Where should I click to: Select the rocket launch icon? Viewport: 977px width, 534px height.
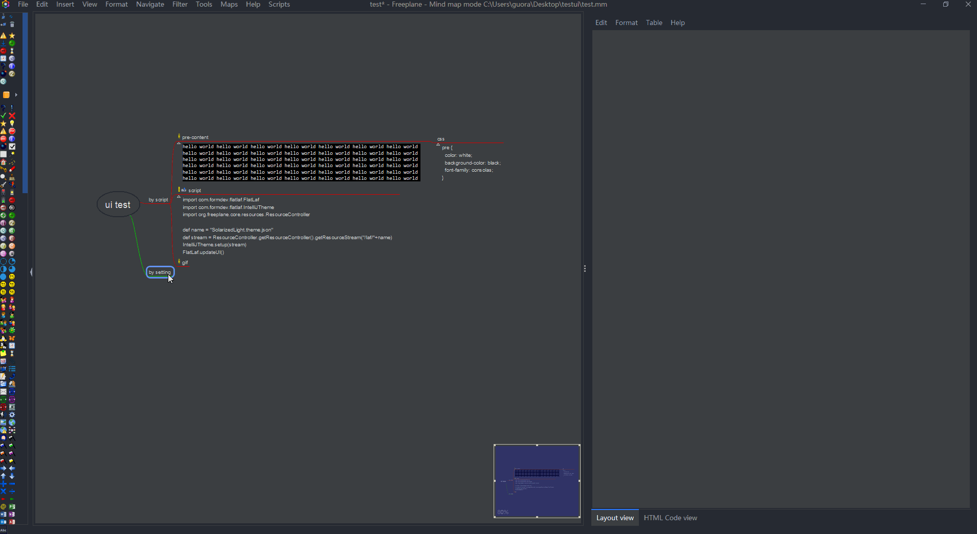click(5, 184)
